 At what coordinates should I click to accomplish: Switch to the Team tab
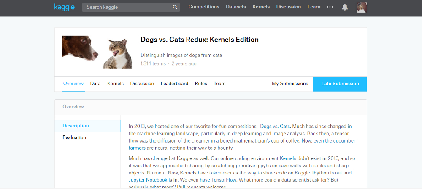(219, 84)
